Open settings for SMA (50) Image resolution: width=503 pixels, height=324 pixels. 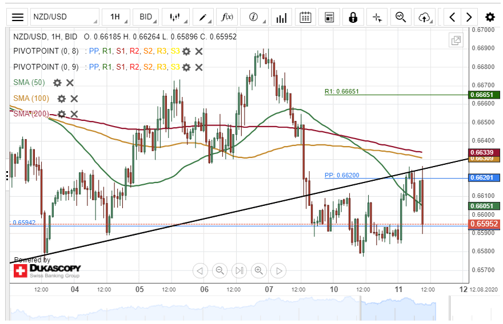[x=57, y=83]
